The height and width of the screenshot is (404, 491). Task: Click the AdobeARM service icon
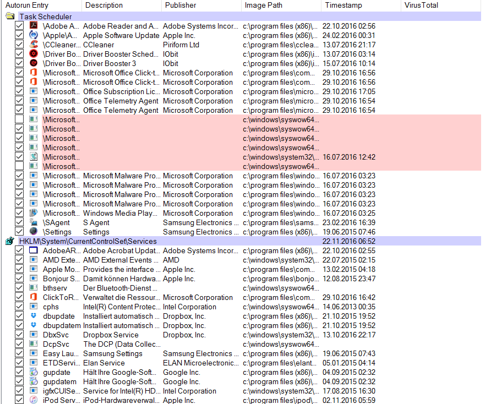pos(34,250)
